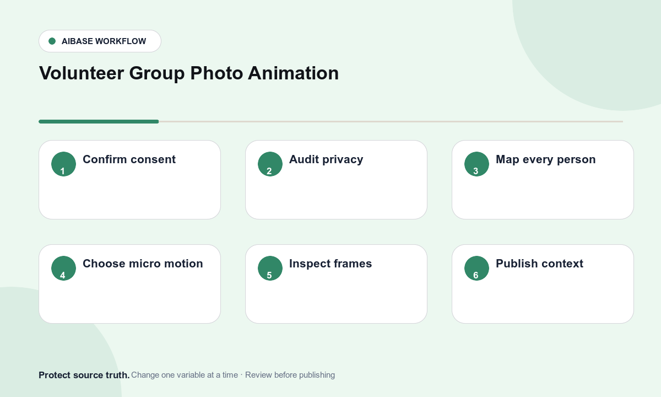Open the Audit privacy step title
The width and height of the screenshot is (661, 397).
(326, 159)
